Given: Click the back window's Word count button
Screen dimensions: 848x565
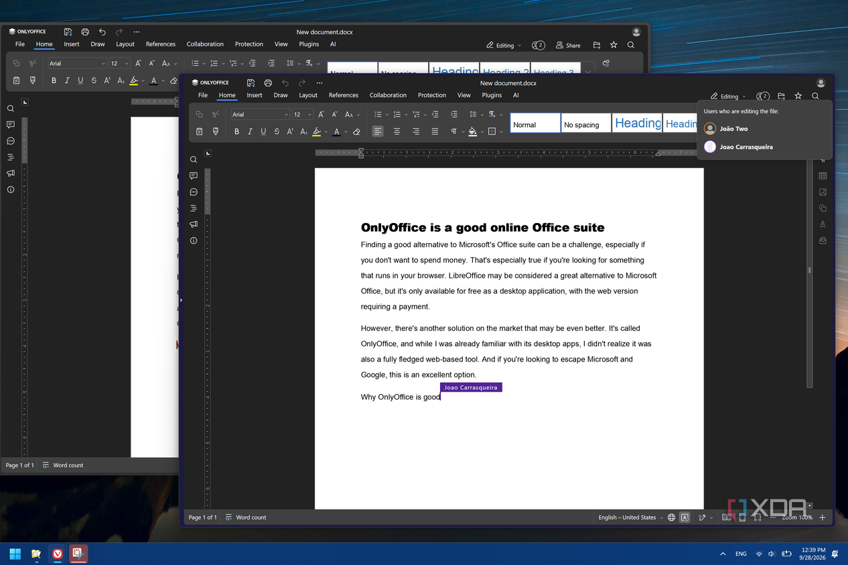Looking at the screenshot, I should (x=63, y=465).
